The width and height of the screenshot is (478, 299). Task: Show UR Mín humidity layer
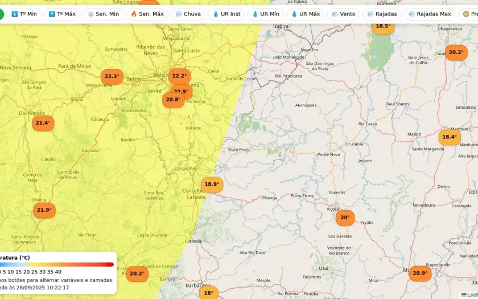[x=266, y=14]
